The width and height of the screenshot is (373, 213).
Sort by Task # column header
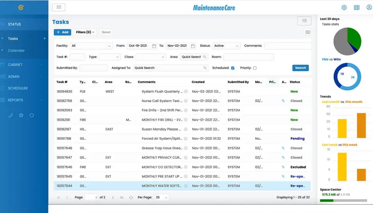(62, 82)
